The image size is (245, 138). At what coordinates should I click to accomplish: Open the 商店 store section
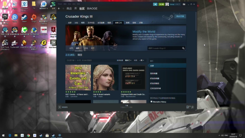click(x=69, y=9)
